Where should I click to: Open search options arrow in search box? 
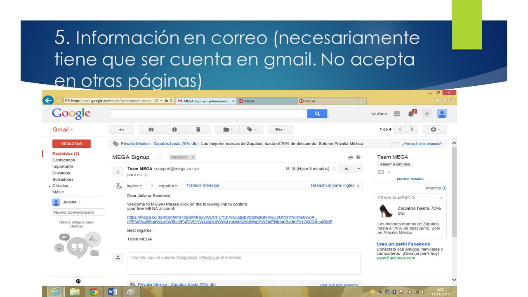pyautogui.click(x=304, y=114)
